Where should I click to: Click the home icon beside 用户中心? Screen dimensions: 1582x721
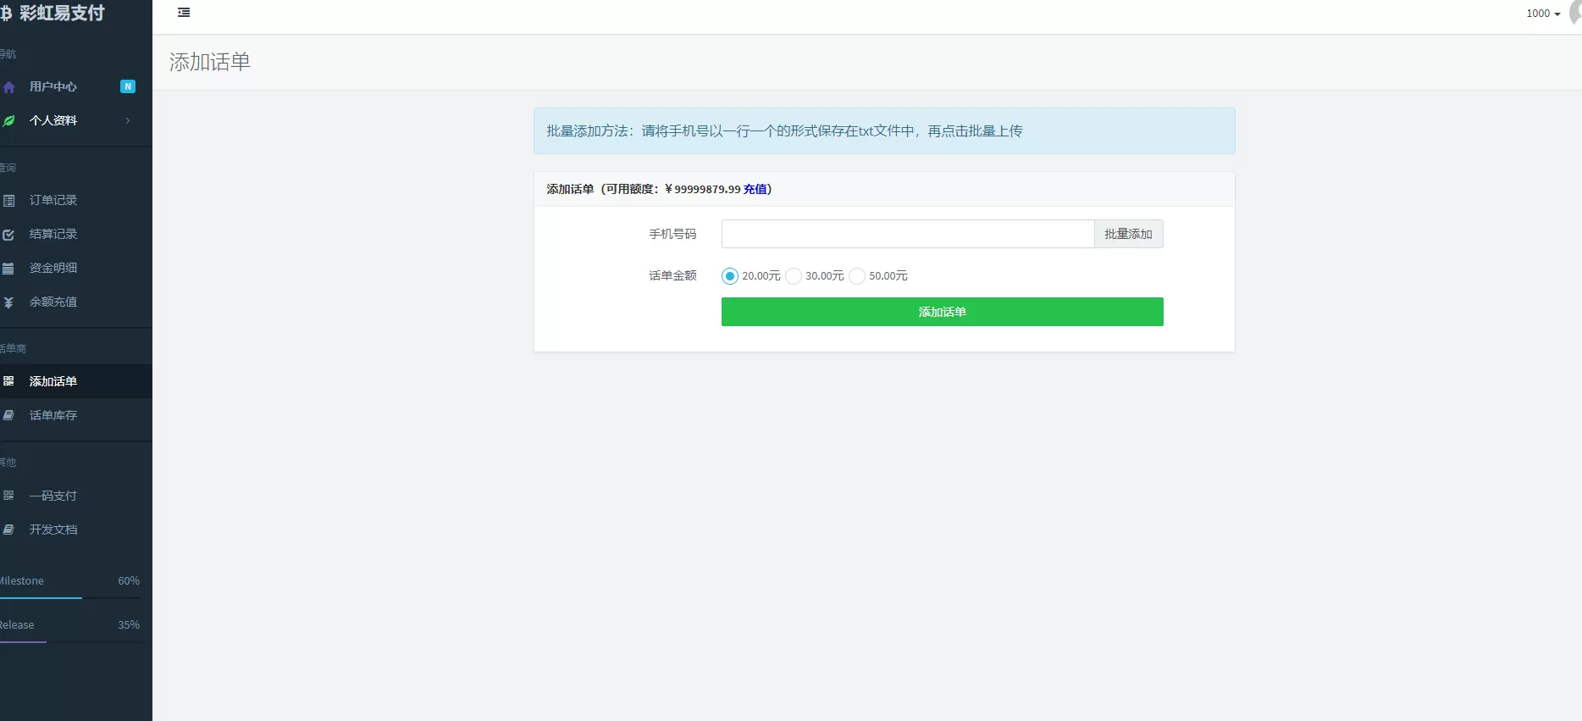pyautogui.click(x=9, y=87)
